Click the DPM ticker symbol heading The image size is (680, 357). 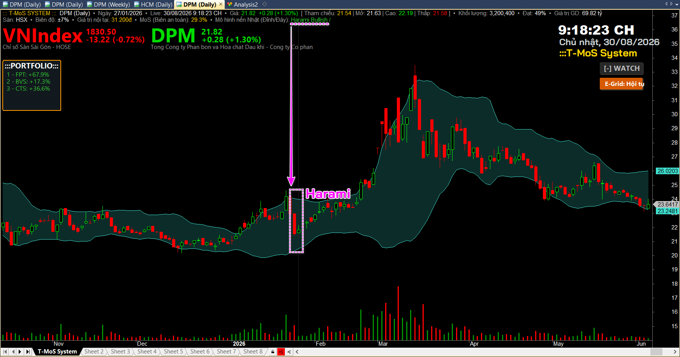click(x=173, y=36)
